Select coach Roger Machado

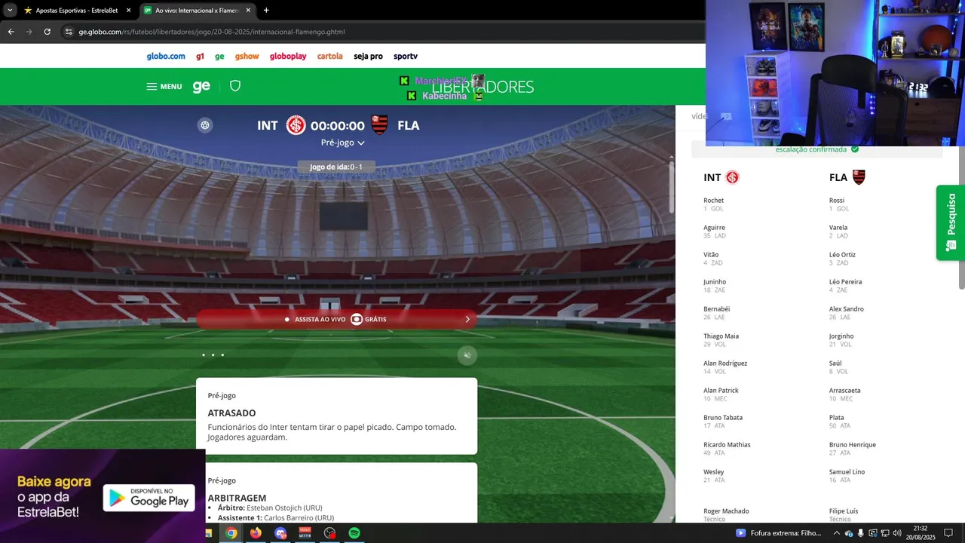click(x=726, y=511)
